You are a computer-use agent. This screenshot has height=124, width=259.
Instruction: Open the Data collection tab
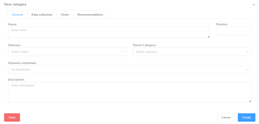point(42,15)
